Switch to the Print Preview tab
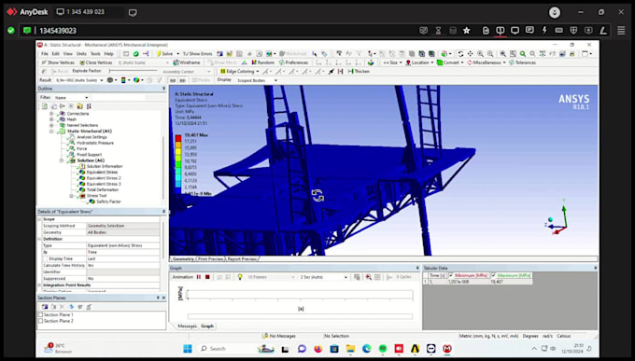Image resolution: width=635 pixels, height=361 pixels. pos(210,259)
